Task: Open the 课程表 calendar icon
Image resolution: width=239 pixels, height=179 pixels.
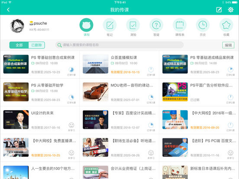Action: 180,25
